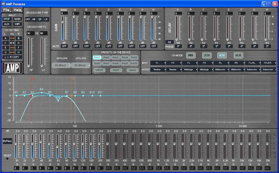Set crossover type to HP

click(34, 19)
